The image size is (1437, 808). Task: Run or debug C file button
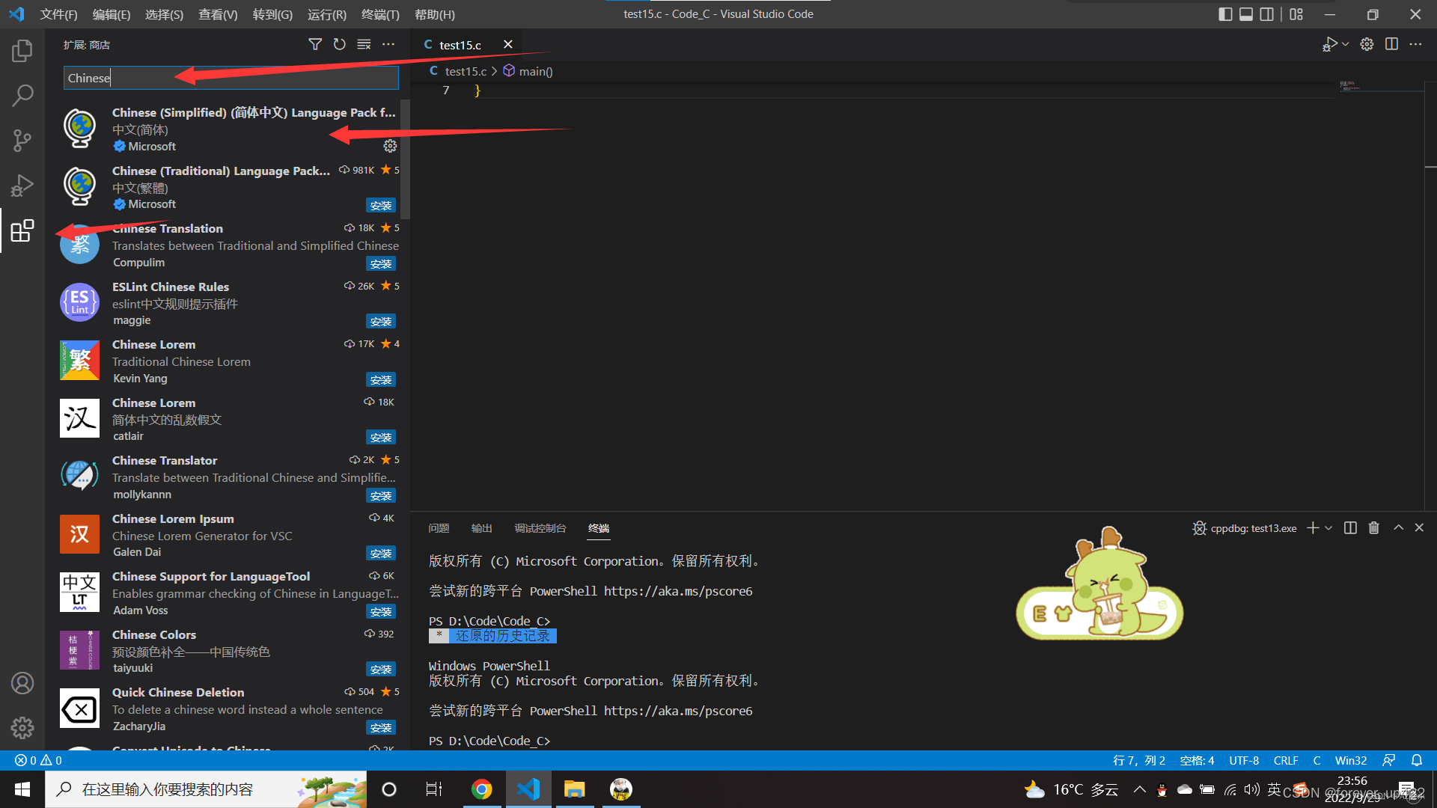click(1330, 45)
